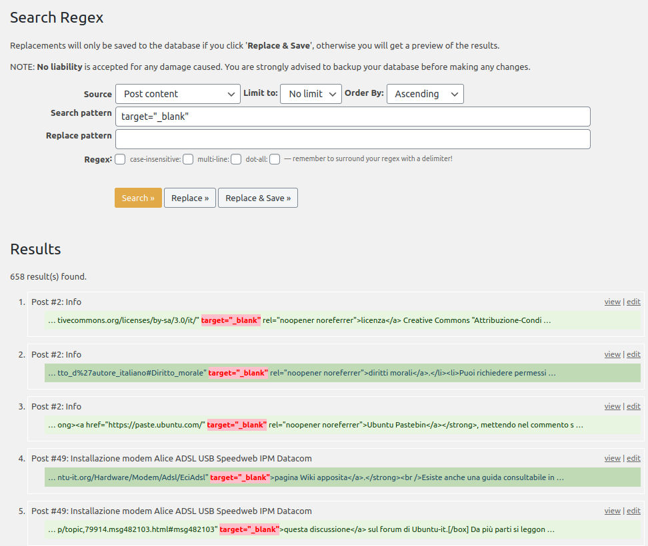This screenshot has height=546, width=648.
Task: Select the diritti morali result snippet
Action: pyautogui.click(x=343, y=373)
